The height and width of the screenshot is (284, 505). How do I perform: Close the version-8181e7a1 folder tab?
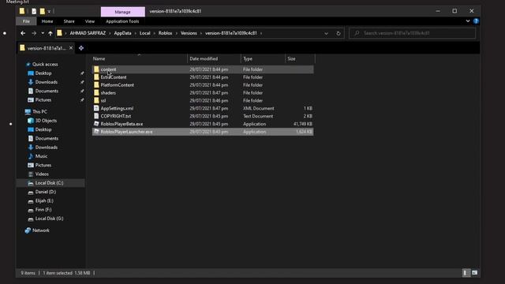pyautogui.click(x=71, y=48)
